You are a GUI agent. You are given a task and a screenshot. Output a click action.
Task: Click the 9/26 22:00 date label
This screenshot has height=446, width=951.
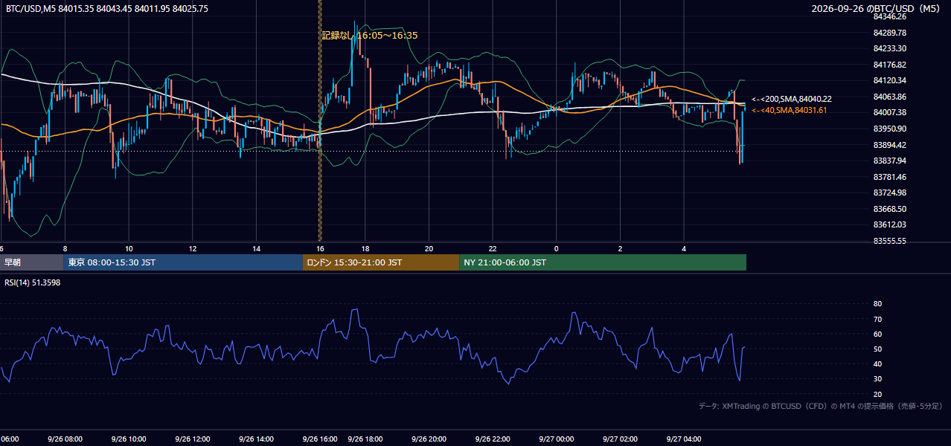pos(493,439)
